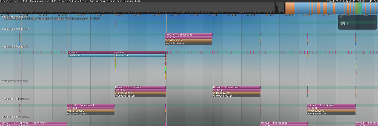Click first Thread - Foreground bar on Worker 11

[91, 105]
